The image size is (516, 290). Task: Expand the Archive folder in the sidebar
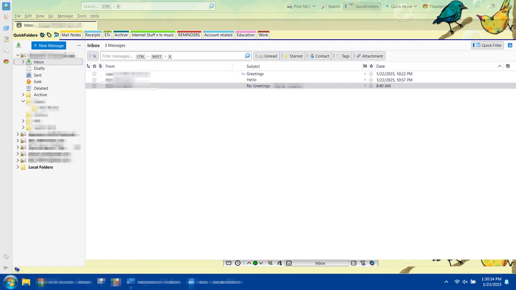tap(23, 94)
